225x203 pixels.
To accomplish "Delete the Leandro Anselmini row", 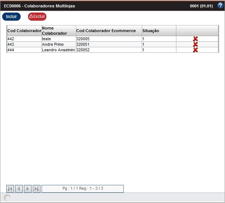I will [196, 50].
